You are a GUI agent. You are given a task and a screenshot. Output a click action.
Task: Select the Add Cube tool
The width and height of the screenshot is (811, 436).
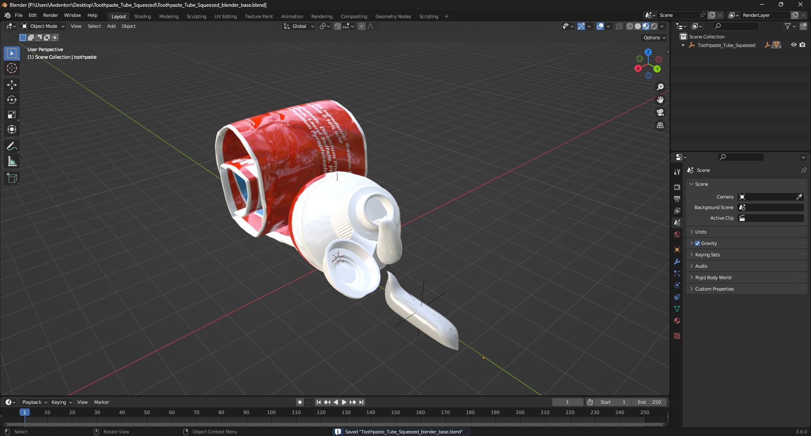(12, 178)
